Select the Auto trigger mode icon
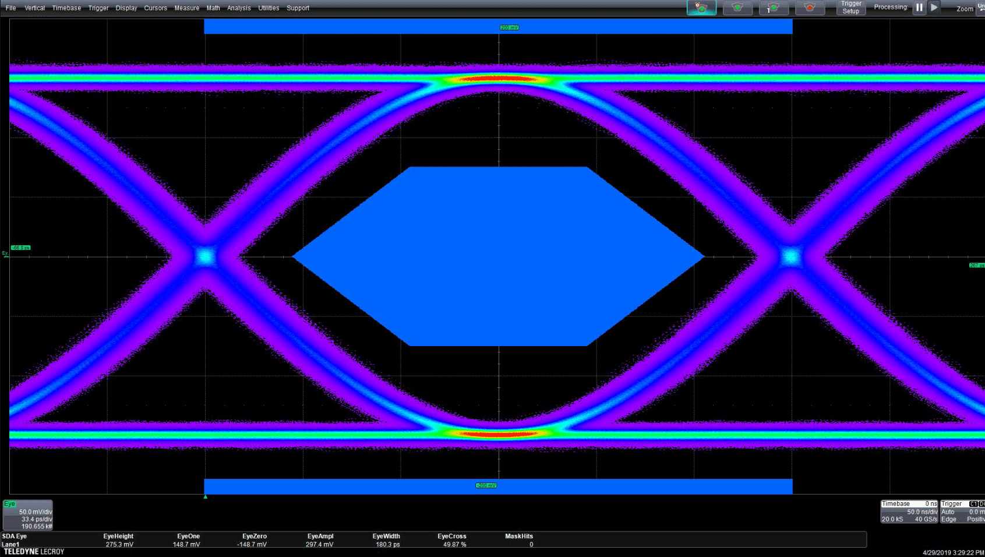The width and height of the screenshot is (985, 557). pyautogui.click(x=701, y=8)
